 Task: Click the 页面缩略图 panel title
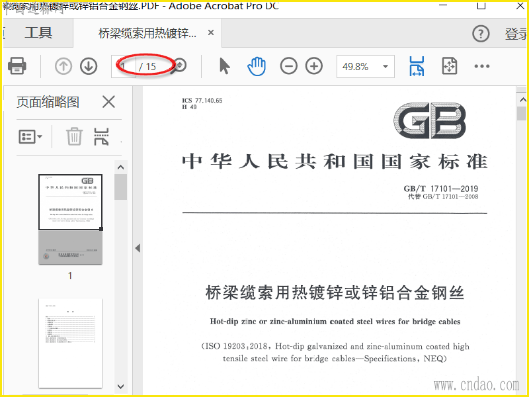pos(48,102)
